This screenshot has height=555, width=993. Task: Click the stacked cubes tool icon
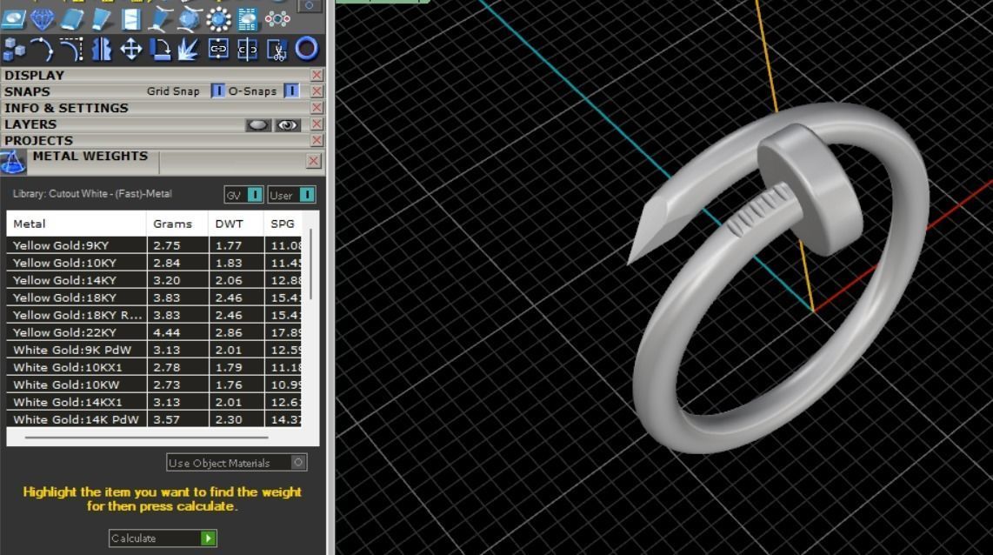(x=13, y=49)
